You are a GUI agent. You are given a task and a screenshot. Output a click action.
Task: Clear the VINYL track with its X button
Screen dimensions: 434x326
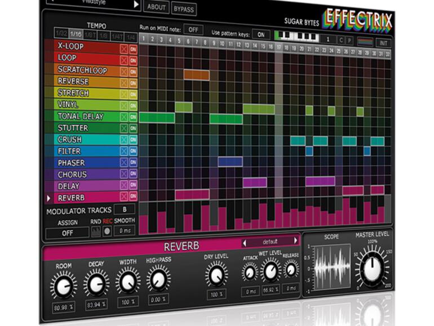(124, 106)
